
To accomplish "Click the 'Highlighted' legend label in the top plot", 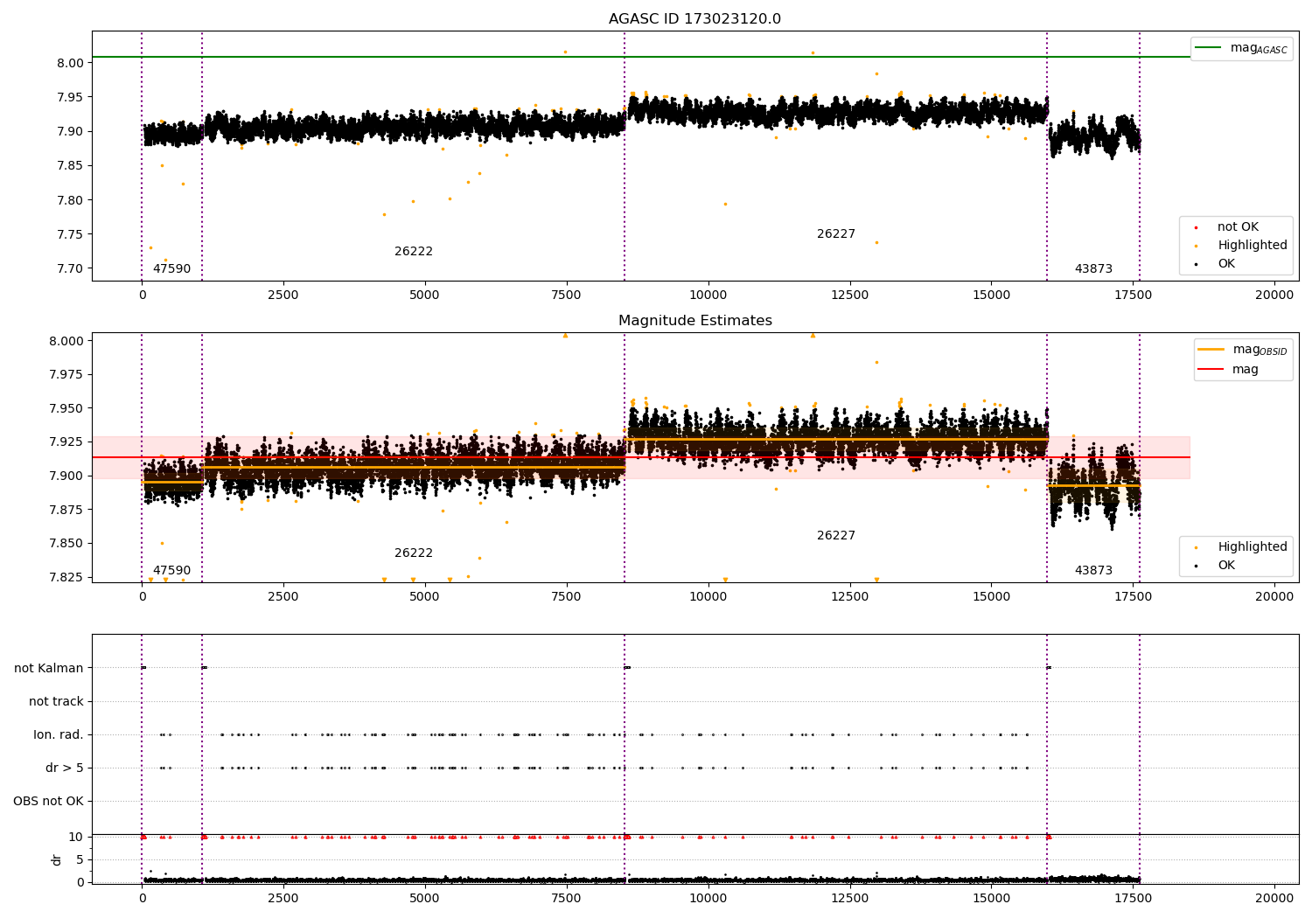I will tap(1253, 246).
